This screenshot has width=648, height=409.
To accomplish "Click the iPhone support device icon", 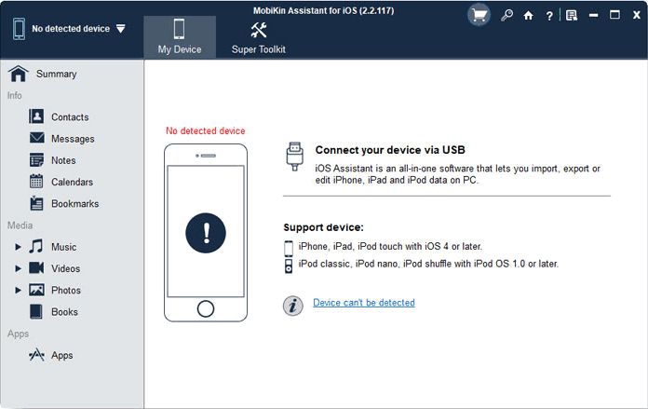I will (289, 248).
